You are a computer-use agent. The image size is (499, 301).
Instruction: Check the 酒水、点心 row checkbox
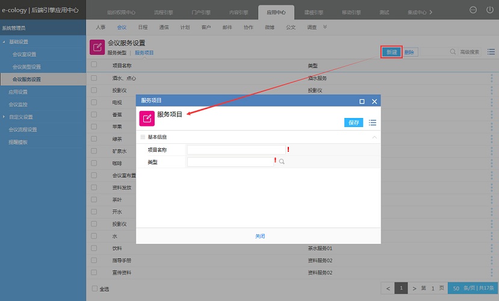pyautogui.click(x=94, y=78)
